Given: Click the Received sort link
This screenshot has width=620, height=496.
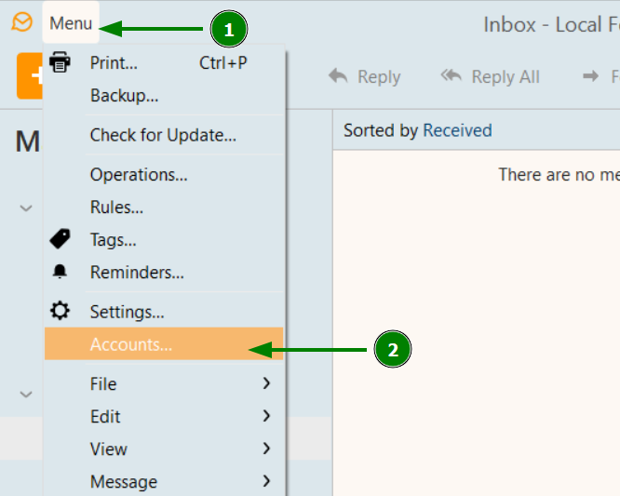Looking at the screenshot, I should (x=457, y=130).
